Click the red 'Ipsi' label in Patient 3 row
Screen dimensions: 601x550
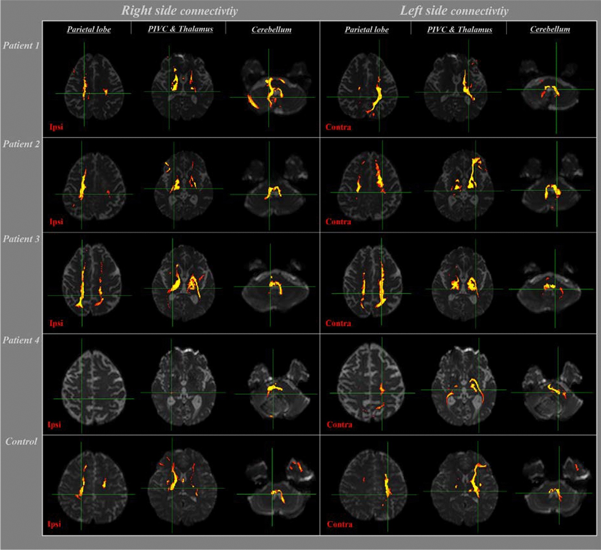tap(56, 323)
